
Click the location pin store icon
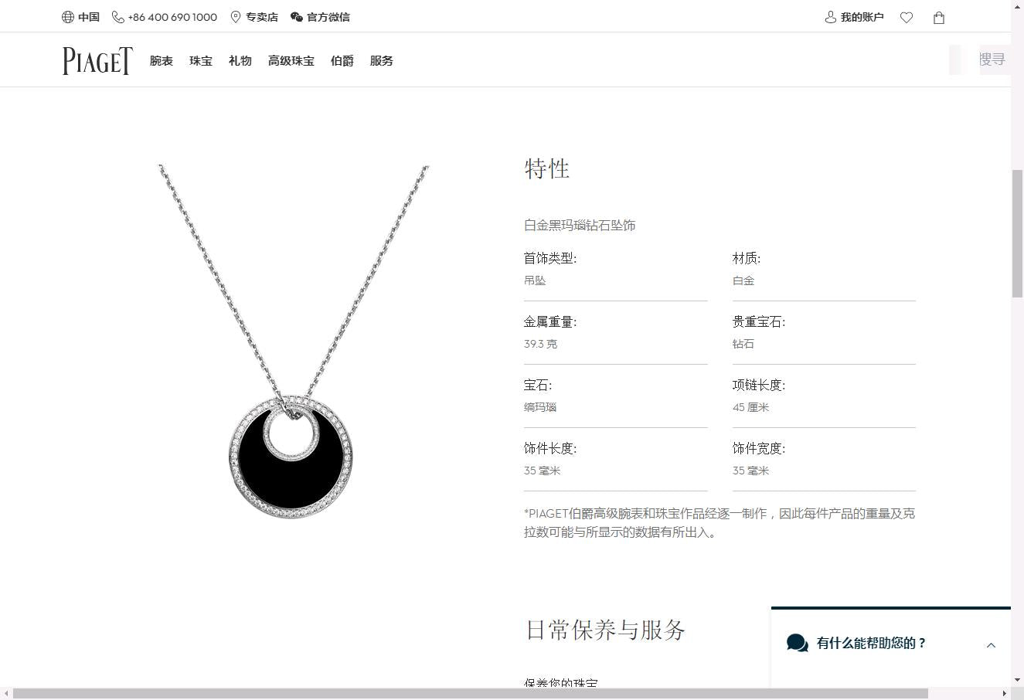pyautogui.click(x=236, y=17)
